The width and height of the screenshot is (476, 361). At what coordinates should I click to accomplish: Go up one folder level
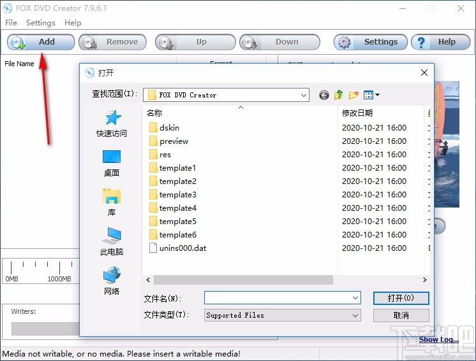[338, 95]
